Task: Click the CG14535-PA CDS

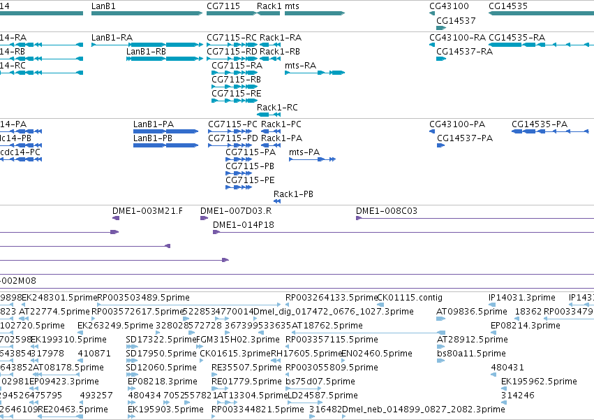Action: (550, 131)
